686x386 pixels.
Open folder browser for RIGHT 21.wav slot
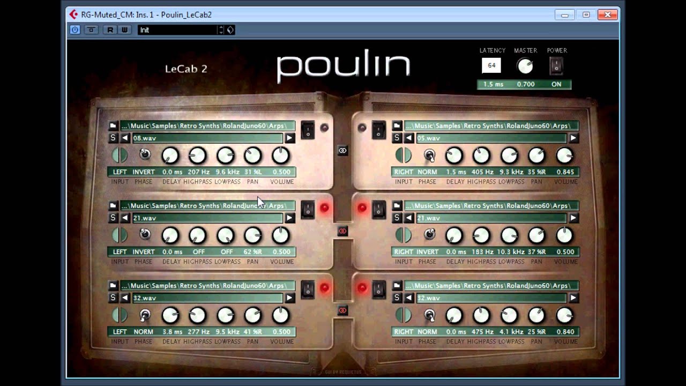click(397, 206)
